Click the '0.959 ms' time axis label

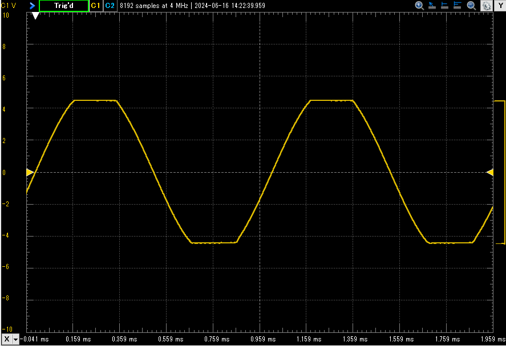(x=263, y=339)
